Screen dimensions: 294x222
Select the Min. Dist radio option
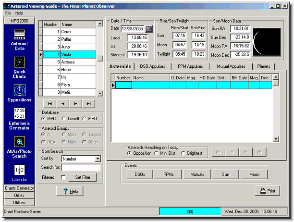(156, 153)
